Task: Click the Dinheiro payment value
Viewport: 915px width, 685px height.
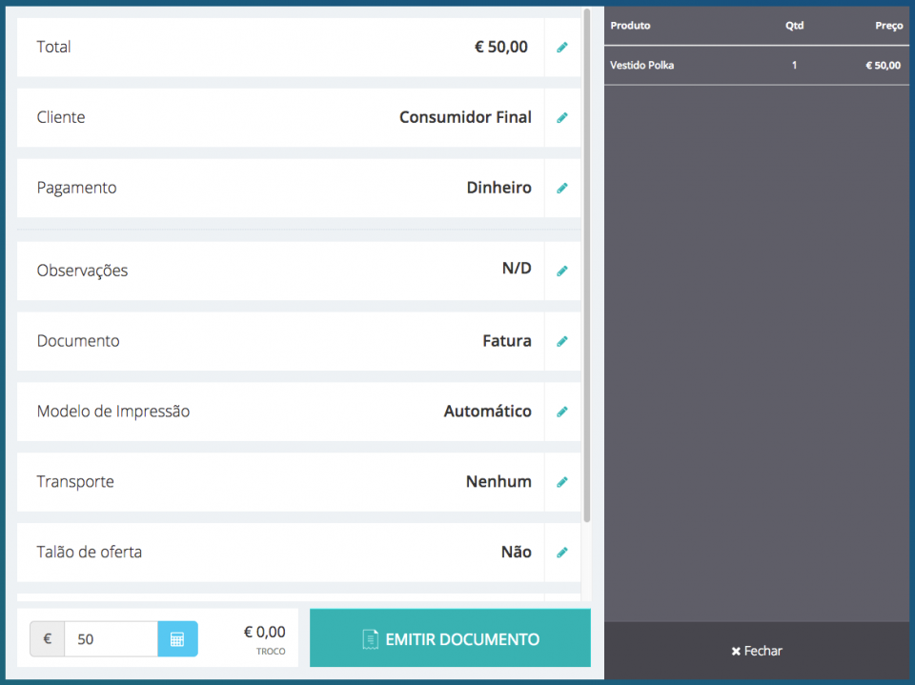Action: click(x=498, y=189)
